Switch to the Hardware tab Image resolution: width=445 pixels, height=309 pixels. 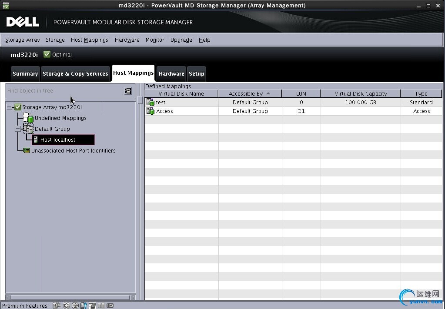171,74
